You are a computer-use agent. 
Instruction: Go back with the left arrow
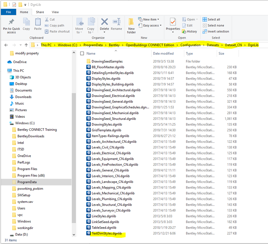tap(6, 45)
